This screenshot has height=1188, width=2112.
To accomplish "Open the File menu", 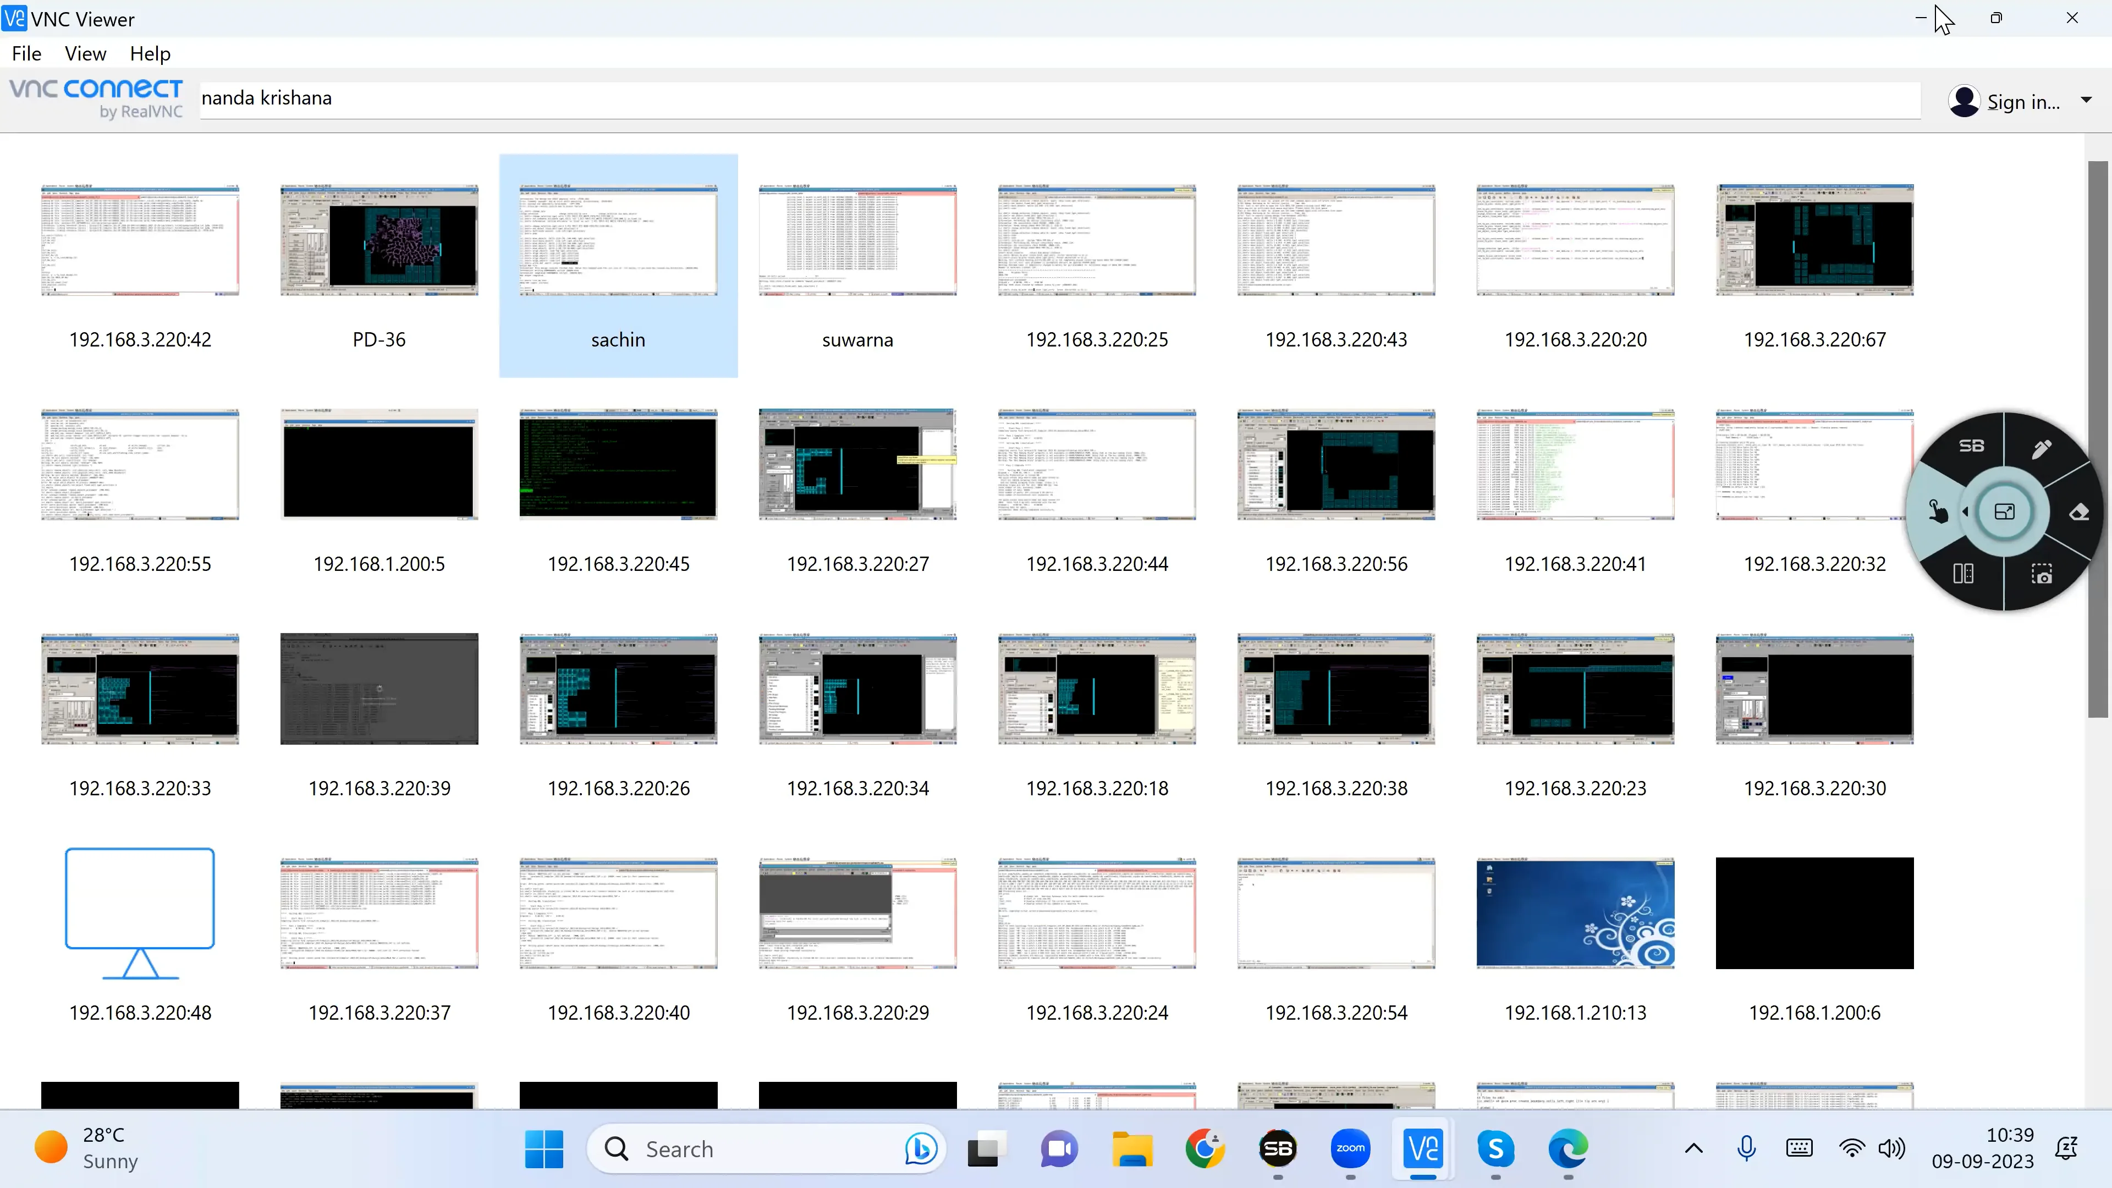I will coord(26,52).
